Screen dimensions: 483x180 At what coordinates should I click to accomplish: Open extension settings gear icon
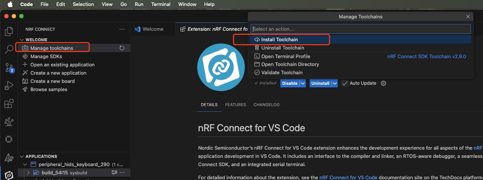pos(384,83)
